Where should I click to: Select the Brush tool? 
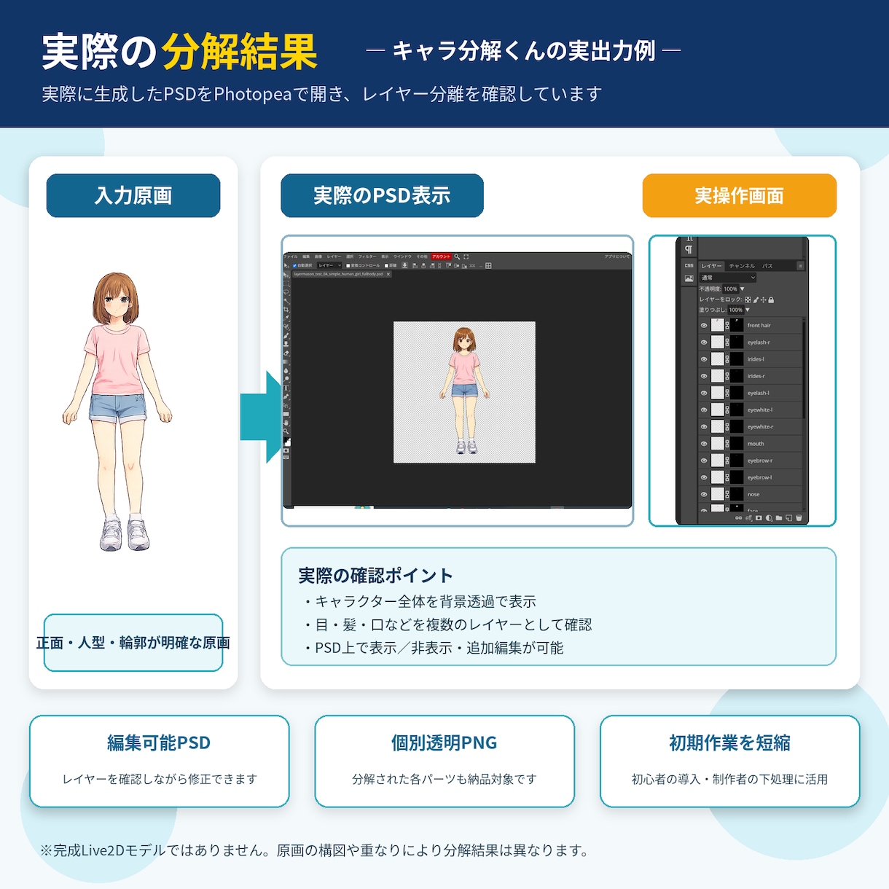tap(286, 335)
